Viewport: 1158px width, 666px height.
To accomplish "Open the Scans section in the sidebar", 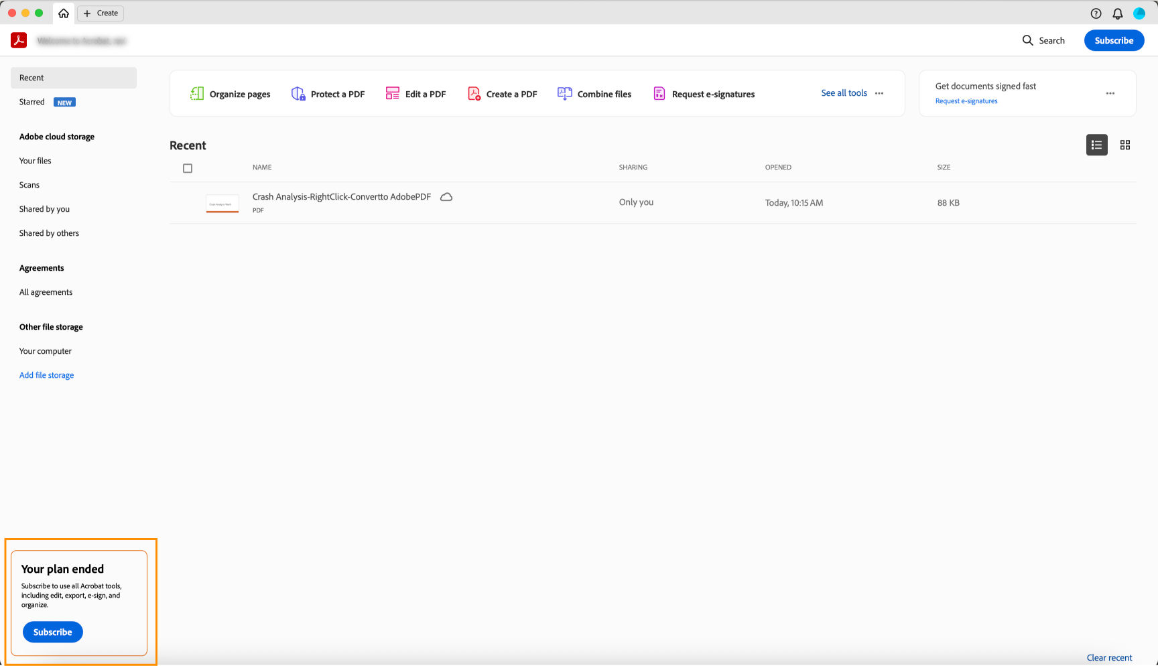I will coord(29,185).
